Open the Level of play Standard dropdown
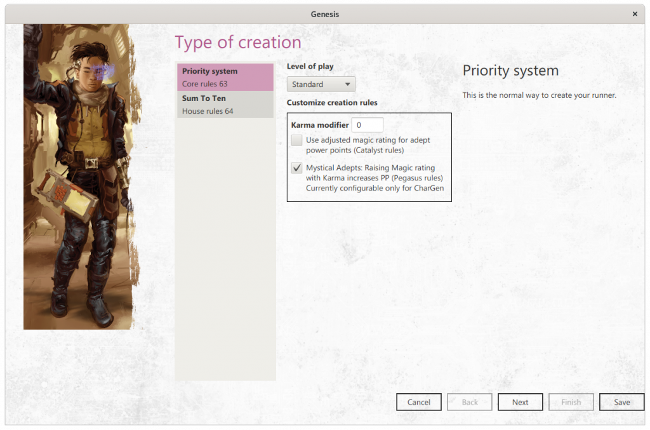The image size is (650, 430). [321, 84]
